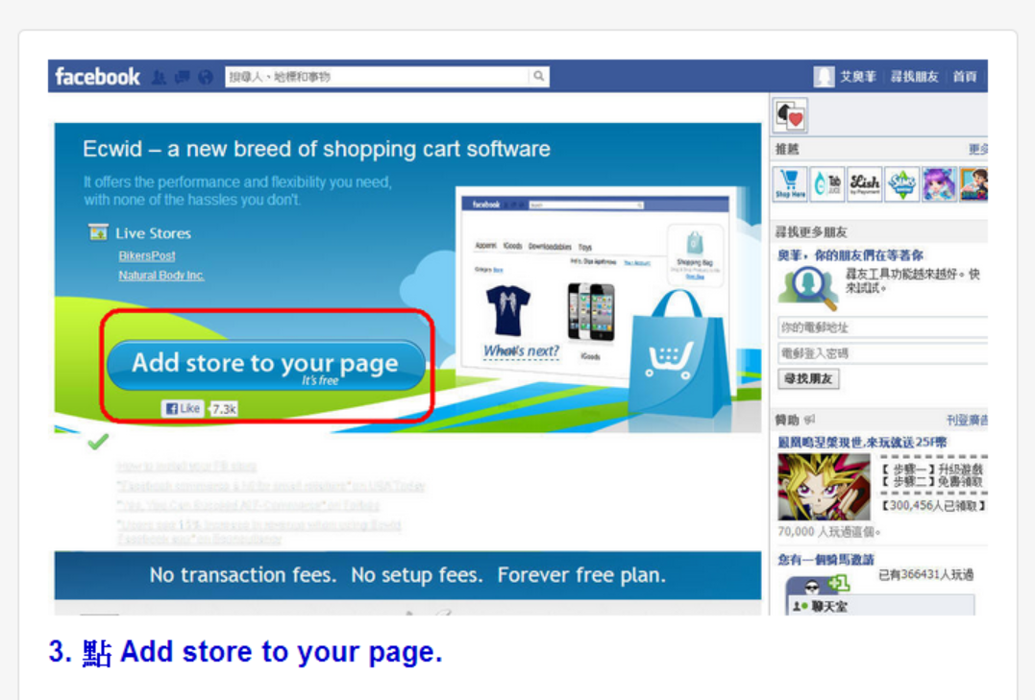Open the BikersPost live store link
This screenshot has width=1035, height=700.
(146, 256)
